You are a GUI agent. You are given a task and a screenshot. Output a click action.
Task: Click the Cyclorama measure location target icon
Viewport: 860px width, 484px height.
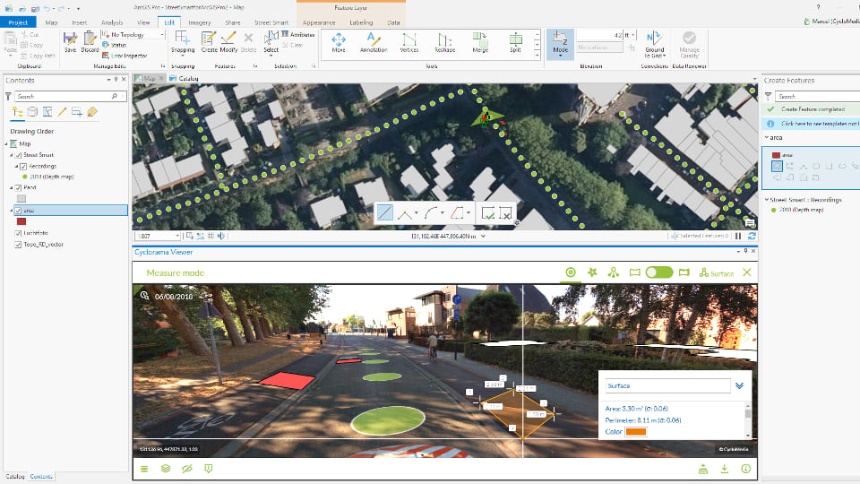[x=571, y=272]
